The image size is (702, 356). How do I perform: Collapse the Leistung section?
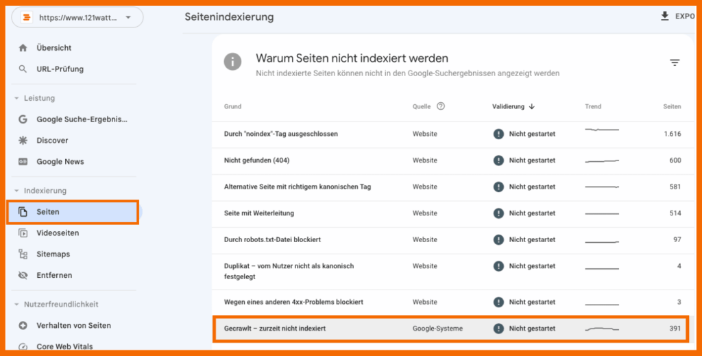coord(16,99)
